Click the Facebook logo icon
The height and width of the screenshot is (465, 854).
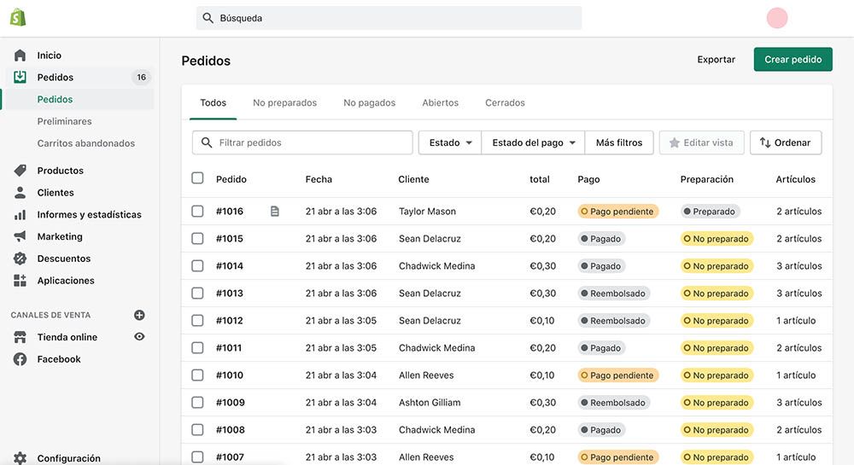[x=20, y=359]
